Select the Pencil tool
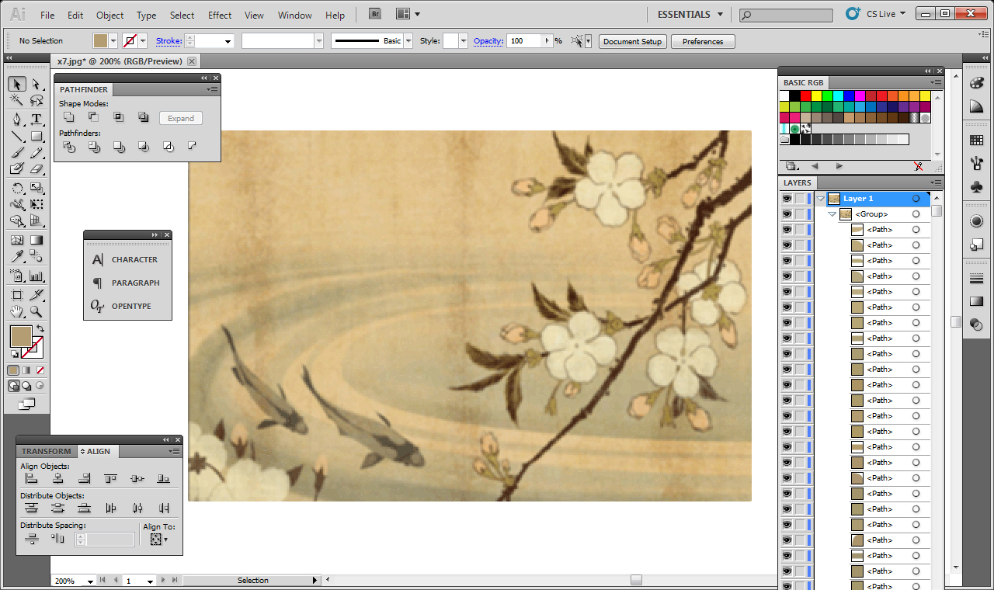994x590 pixels. click(x=36, y=152)
